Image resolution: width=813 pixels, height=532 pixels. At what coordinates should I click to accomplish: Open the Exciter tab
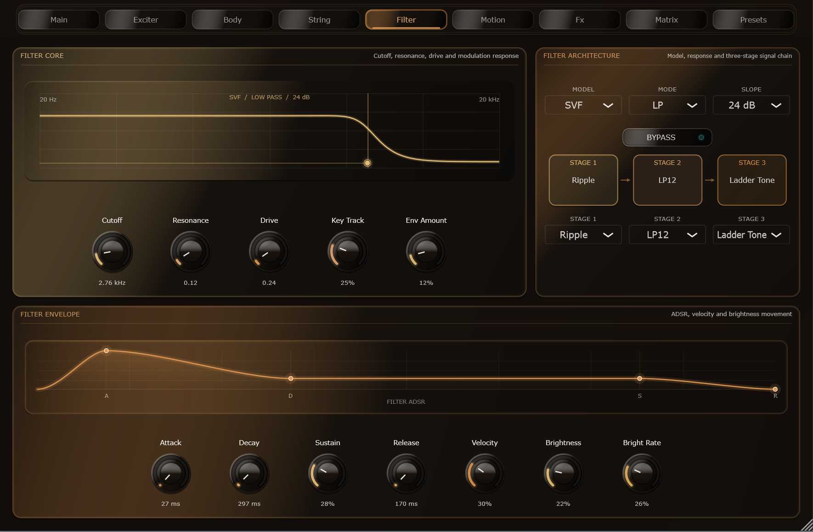146,20
